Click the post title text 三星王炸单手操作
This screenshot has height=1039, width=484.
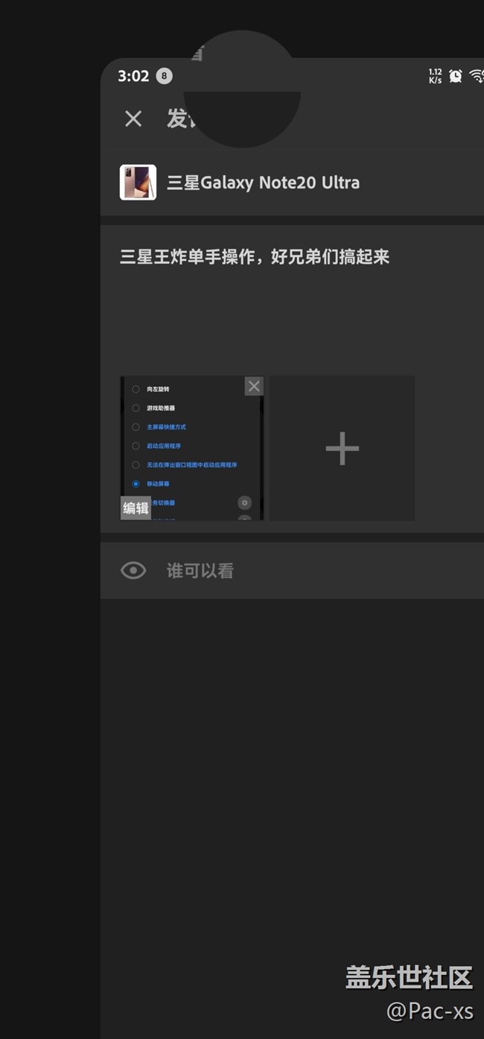pos(255,257)
